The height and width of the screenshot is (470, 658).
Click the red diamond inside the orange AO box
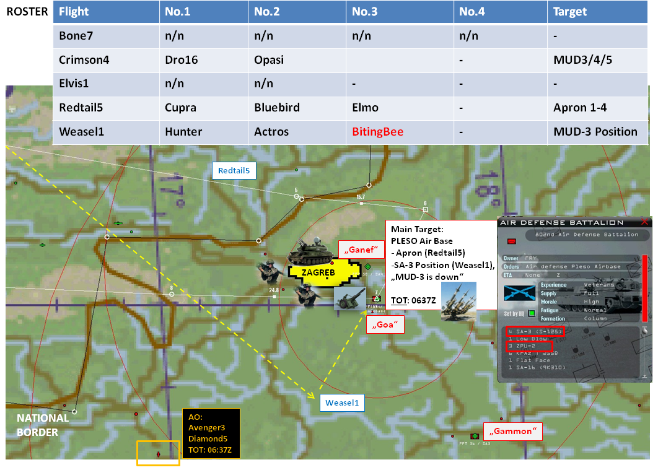click(x=158, y=455)
